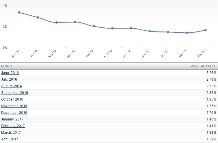The height and width of the screenshot is (143, 218).
Task: Open the July, 2016 link
Action: [x=9, y=79]
